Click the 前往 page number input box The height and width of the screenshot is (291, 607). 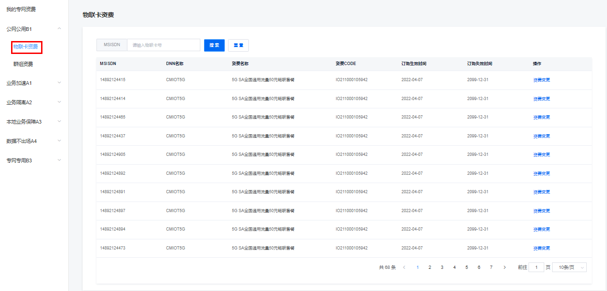pos(536,267)
